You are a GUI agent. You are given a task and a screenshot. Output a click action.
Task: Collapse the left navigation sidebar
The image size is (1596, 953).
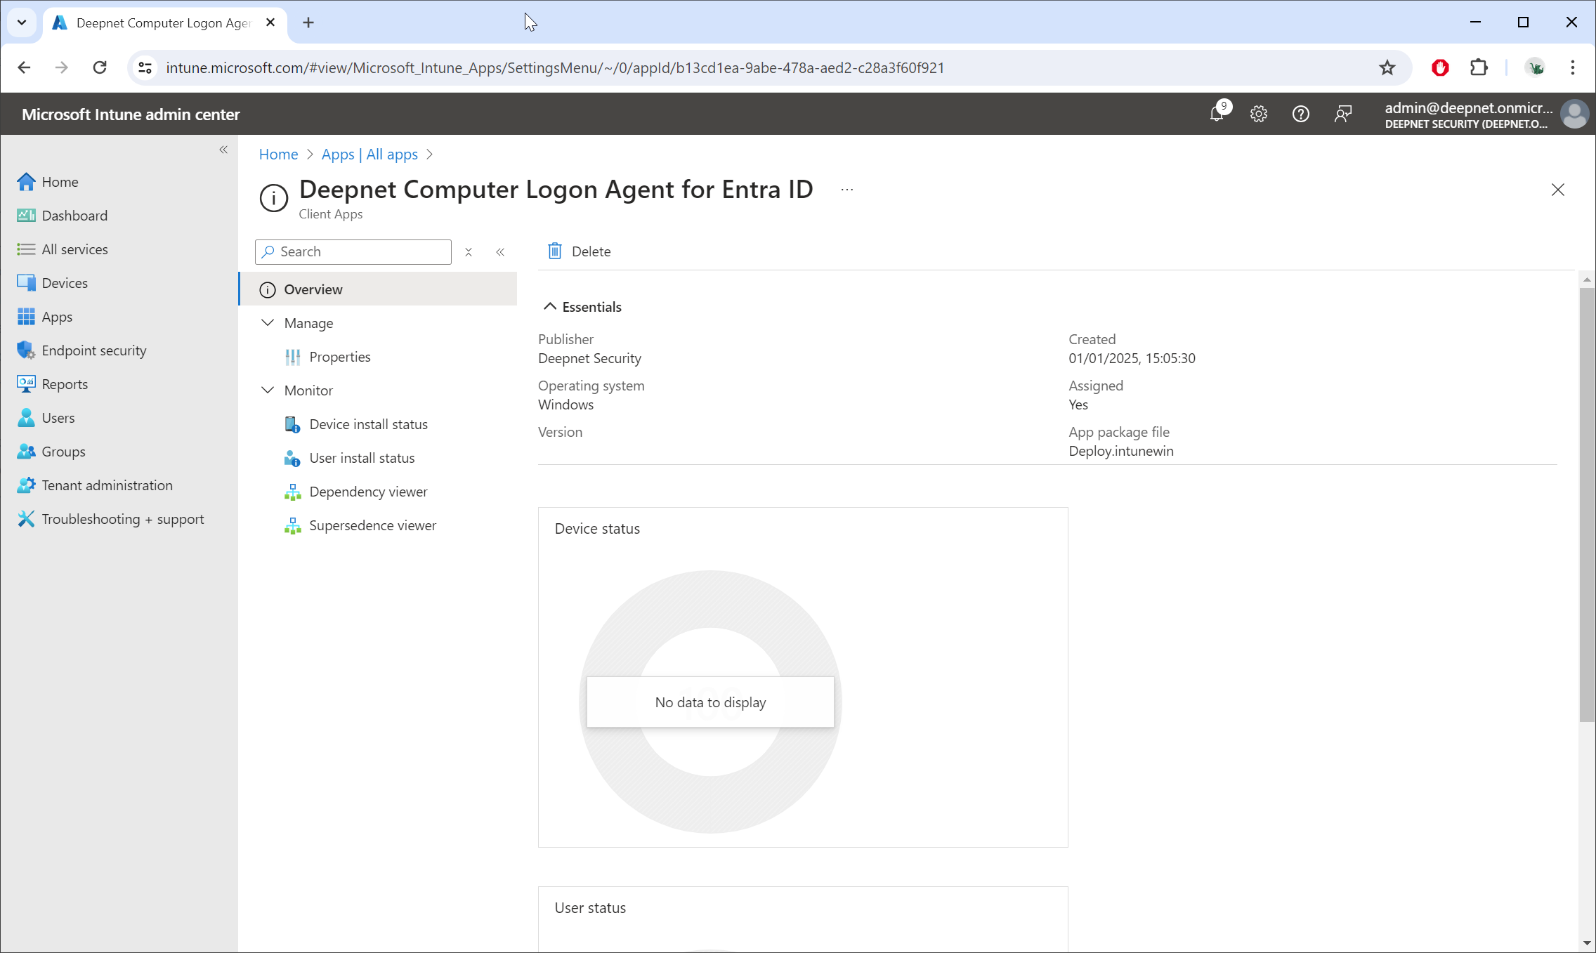(223, 150)
